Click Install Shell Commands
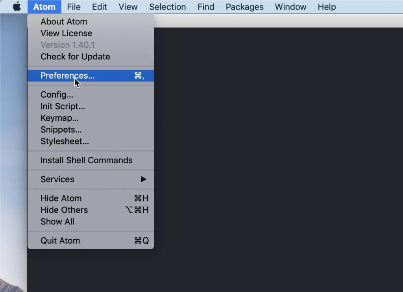This screenshot has width=403, height=292. coord(86,160)
